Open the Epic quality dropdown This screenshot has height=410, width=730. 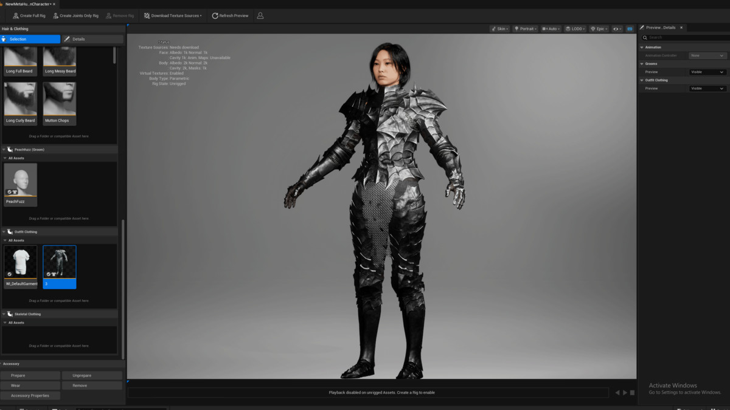pyautogui.click(x=599, y=29)
